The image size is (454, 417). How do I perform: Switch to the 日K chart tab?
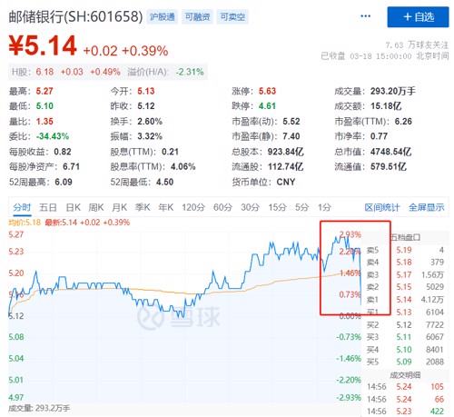pyautogui.click(x=73, y=207)
